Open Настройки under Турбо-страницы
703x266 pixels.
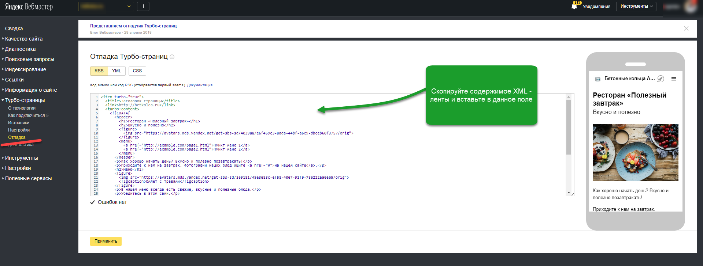click(19, 130)
